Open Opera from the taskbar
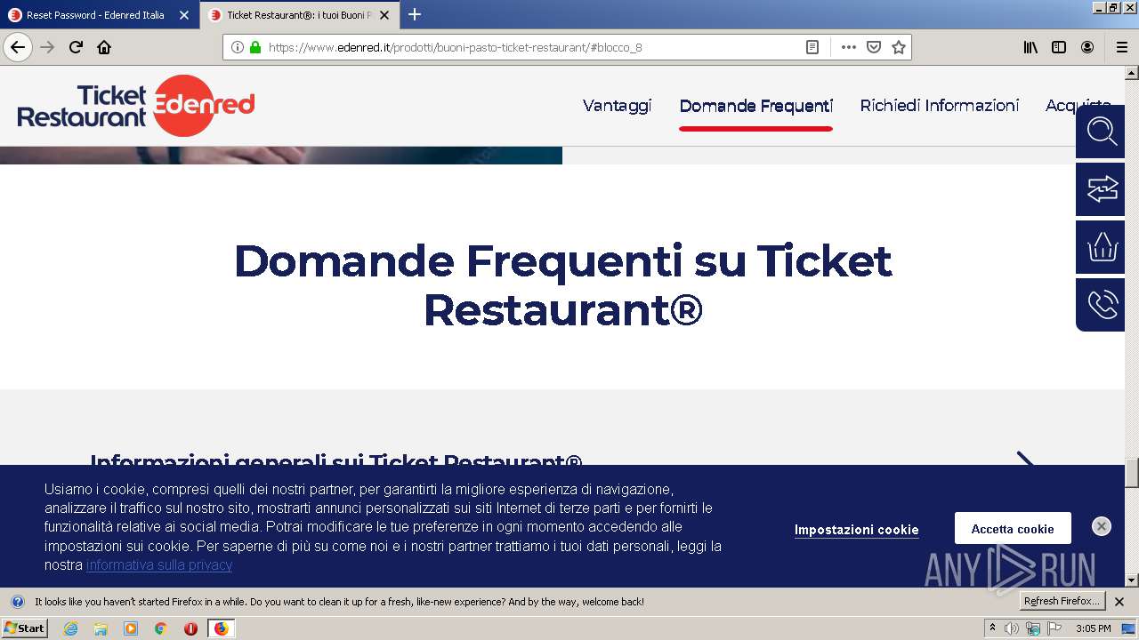This screenshot has width=1139, height=640. 190,628
